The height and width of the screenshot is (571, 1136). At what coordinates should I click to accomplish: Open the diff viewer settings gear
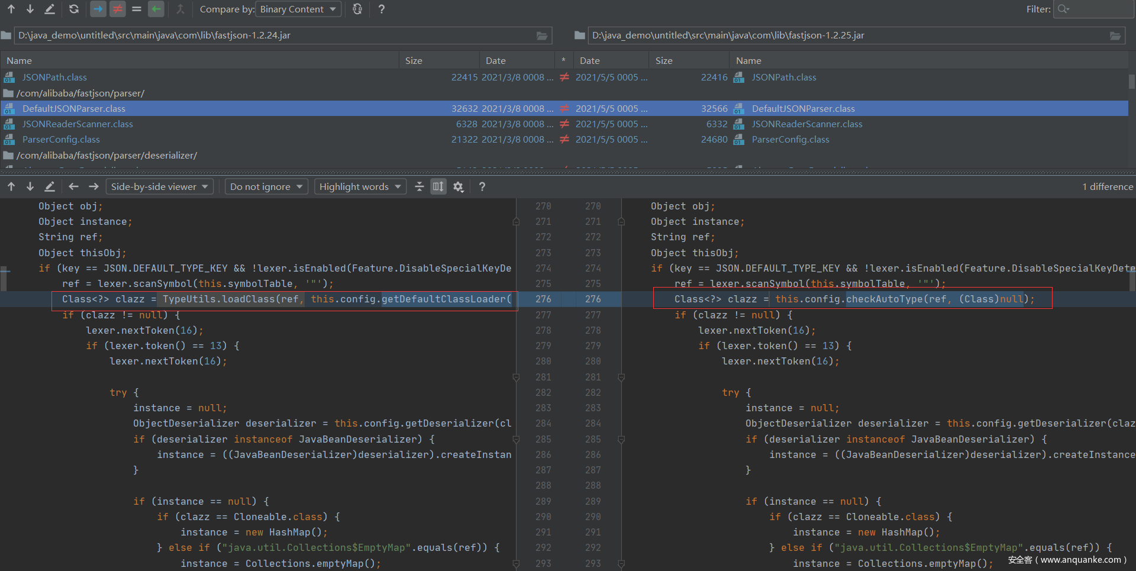pos(458,187)
